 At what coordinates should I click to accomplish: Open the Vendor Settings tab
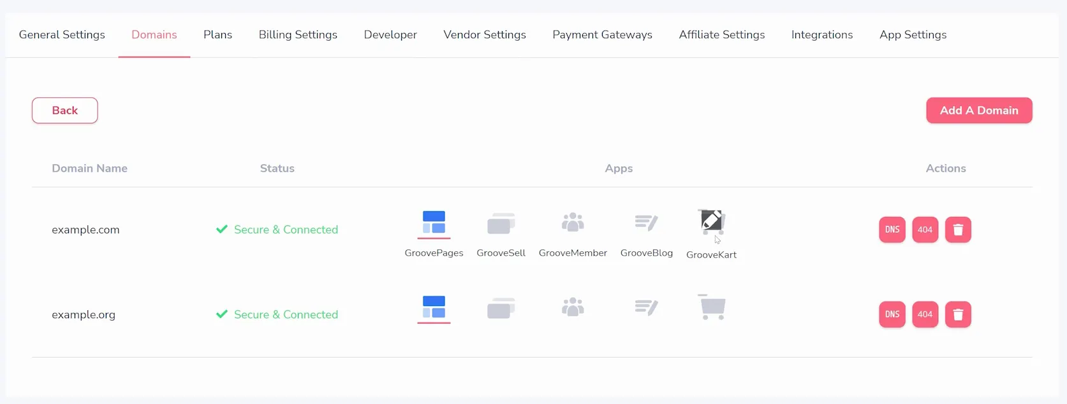click(x=485, y=34)
